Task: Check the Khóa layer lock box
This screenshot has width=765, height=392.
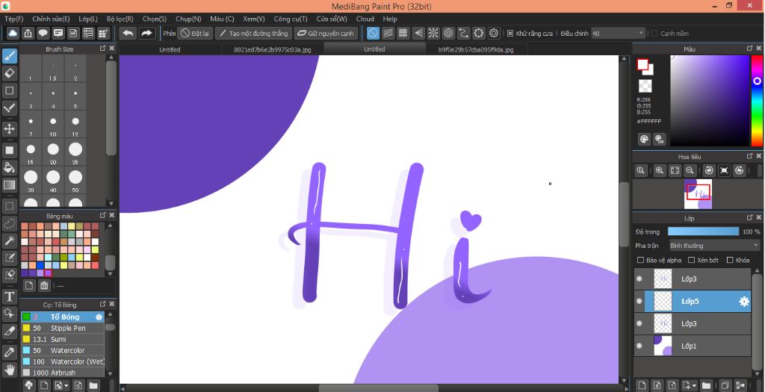Action: [730, 260]
